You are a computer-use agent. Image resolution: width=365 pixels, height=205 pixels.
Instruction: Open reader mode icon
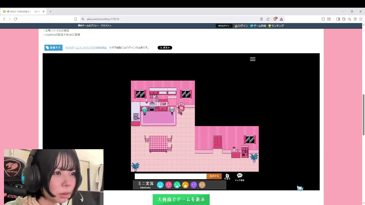tap(261, 19)
